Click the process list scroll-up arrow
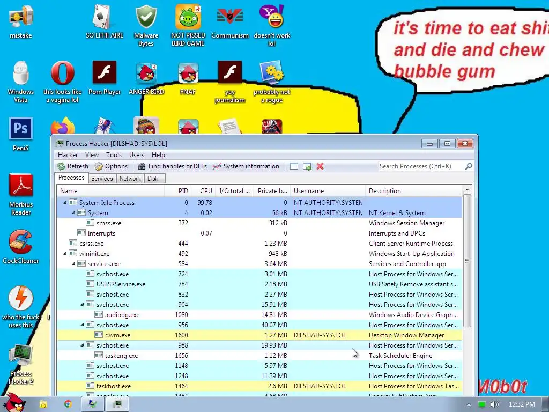Screen dimensions: 549x412 point(467,189)
